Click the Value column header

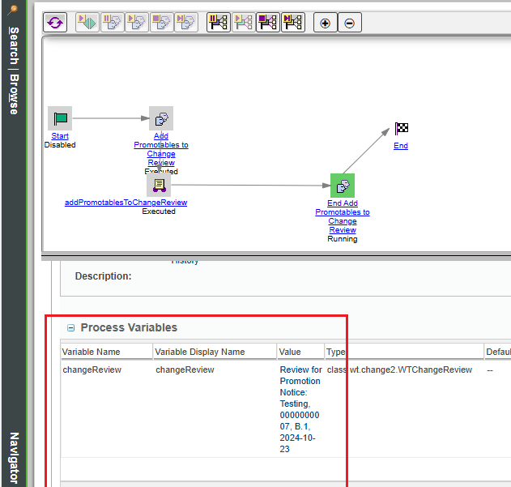(290, 352)
